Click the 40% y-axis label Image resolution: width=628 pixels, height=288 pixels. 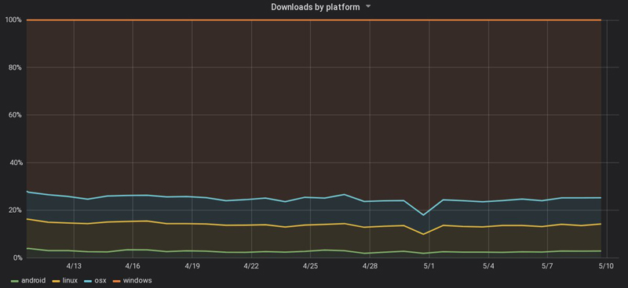coord(15,163)
